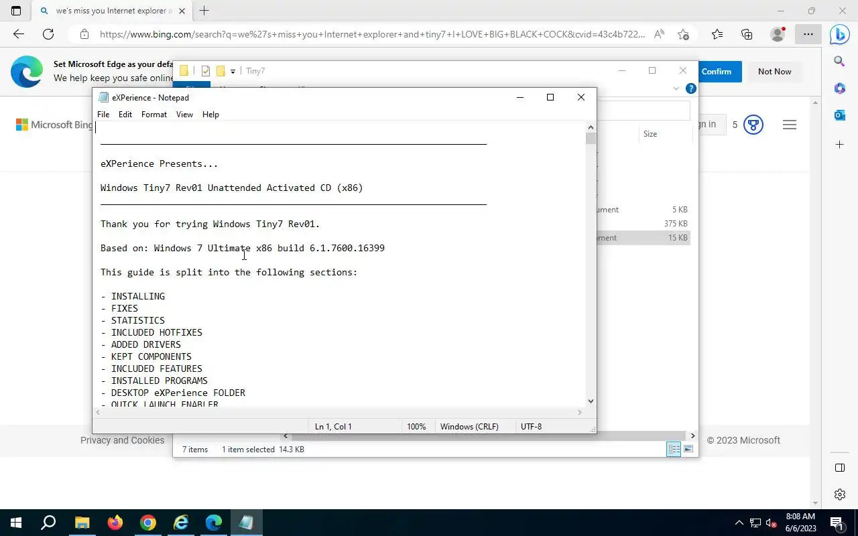Open the Notepad Edit menu
The image size is (858, 536).
pyautogui.click(x=125, y=115)
